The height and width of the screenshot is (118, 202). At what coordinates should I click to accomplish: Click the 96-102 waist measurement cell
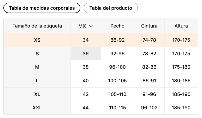click(149, 108)
